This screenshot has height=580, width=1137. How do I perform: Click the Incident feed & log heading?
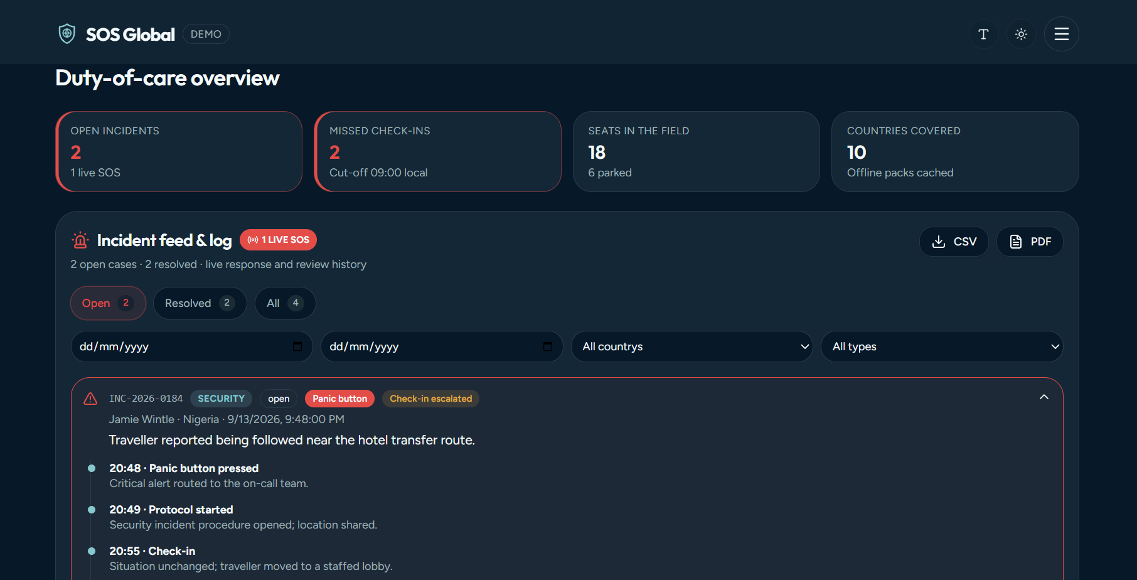coord(164,240)
